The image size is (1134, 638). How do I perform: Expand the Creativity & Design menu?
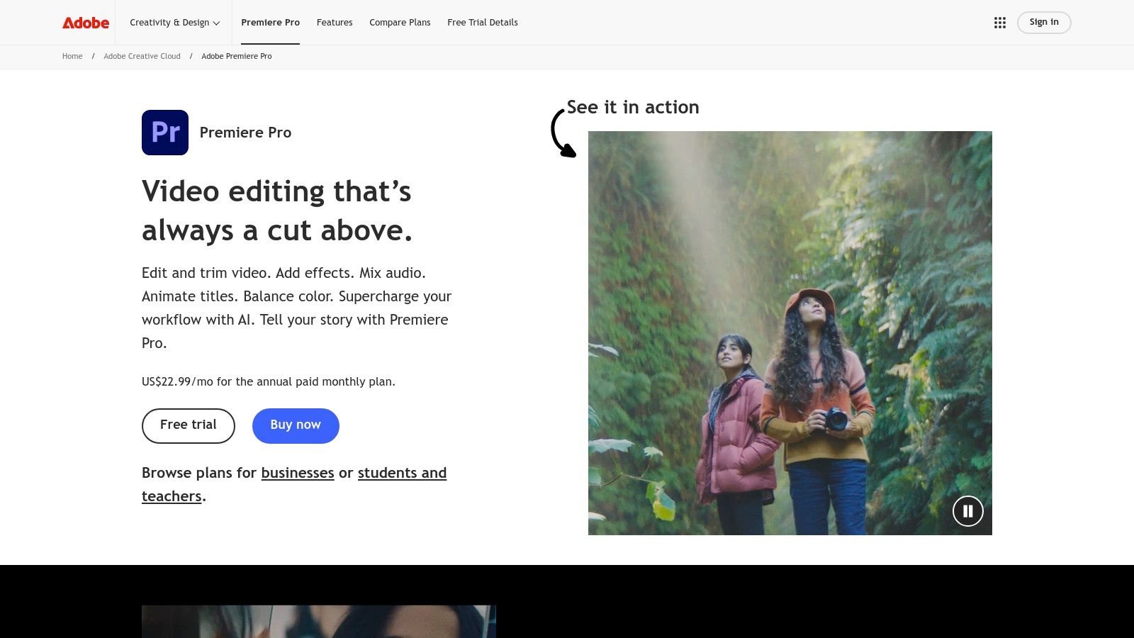175,23
